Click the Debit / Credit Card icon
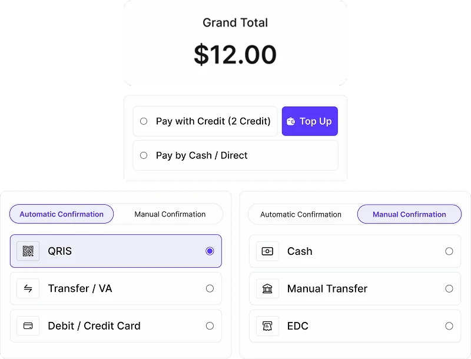 tap(28, 325)
